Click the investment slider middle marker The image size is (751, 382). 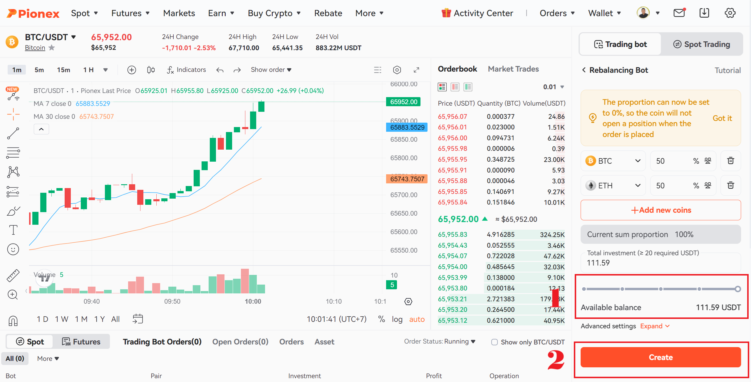[x=661, y=289]
